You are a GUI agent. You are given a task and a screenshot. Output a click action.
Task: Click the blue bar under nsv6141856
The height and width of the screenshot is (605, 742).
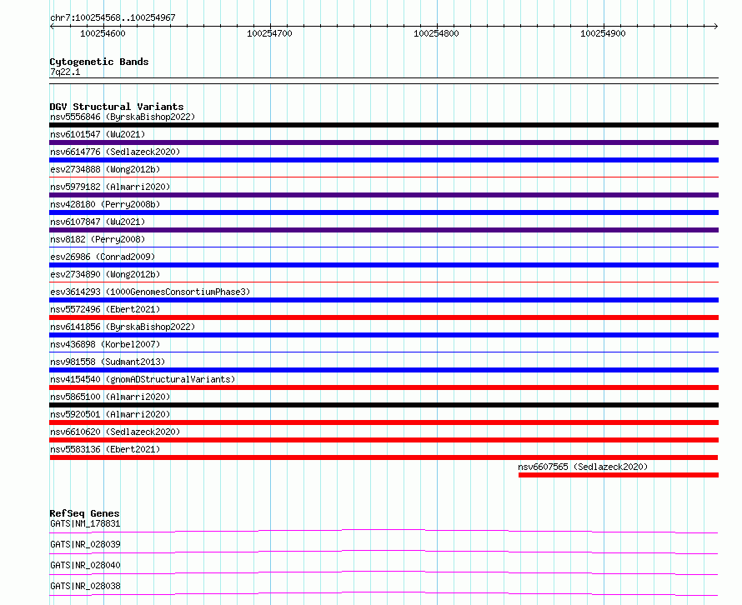coord(384,335)
